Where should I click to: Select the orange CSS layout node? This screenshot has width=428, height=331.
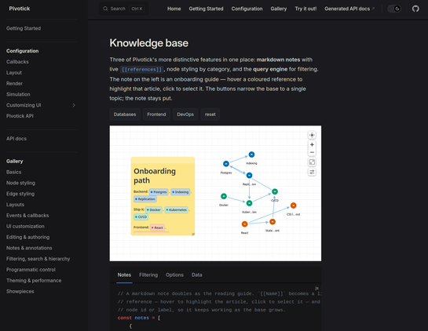(x=294, y=206)
